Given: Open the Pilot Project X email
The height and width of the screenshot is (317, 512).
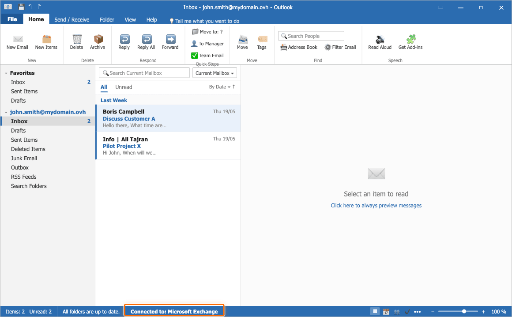Looking at the screenshot, I should click(169, 146).
